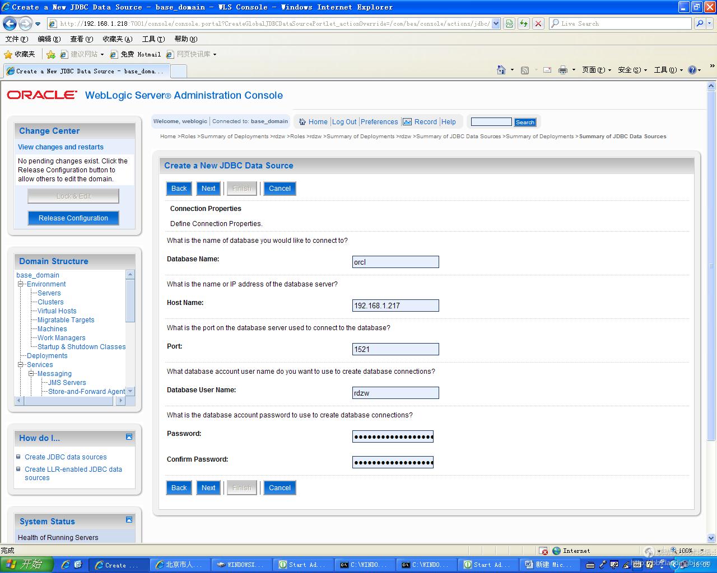Viewport: 717px width, 573px height.
Task: Minimize the How do I panel
Action: [129, 437]
